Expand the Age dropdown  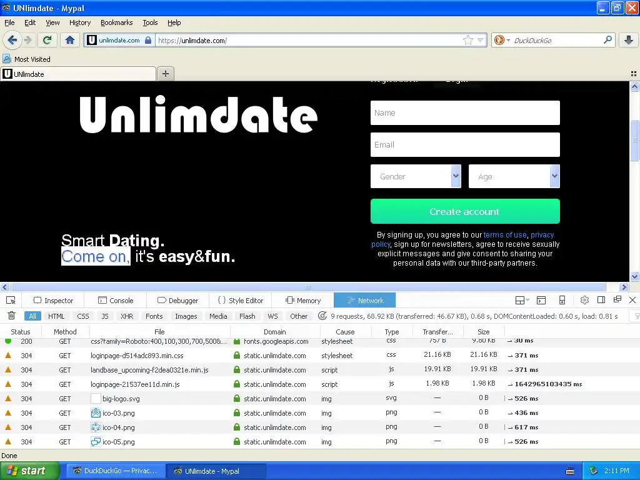tap(514, 176)
